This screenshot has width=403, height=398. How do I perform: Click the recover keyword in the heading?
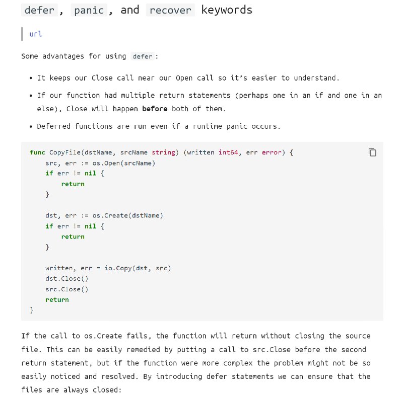170,10
